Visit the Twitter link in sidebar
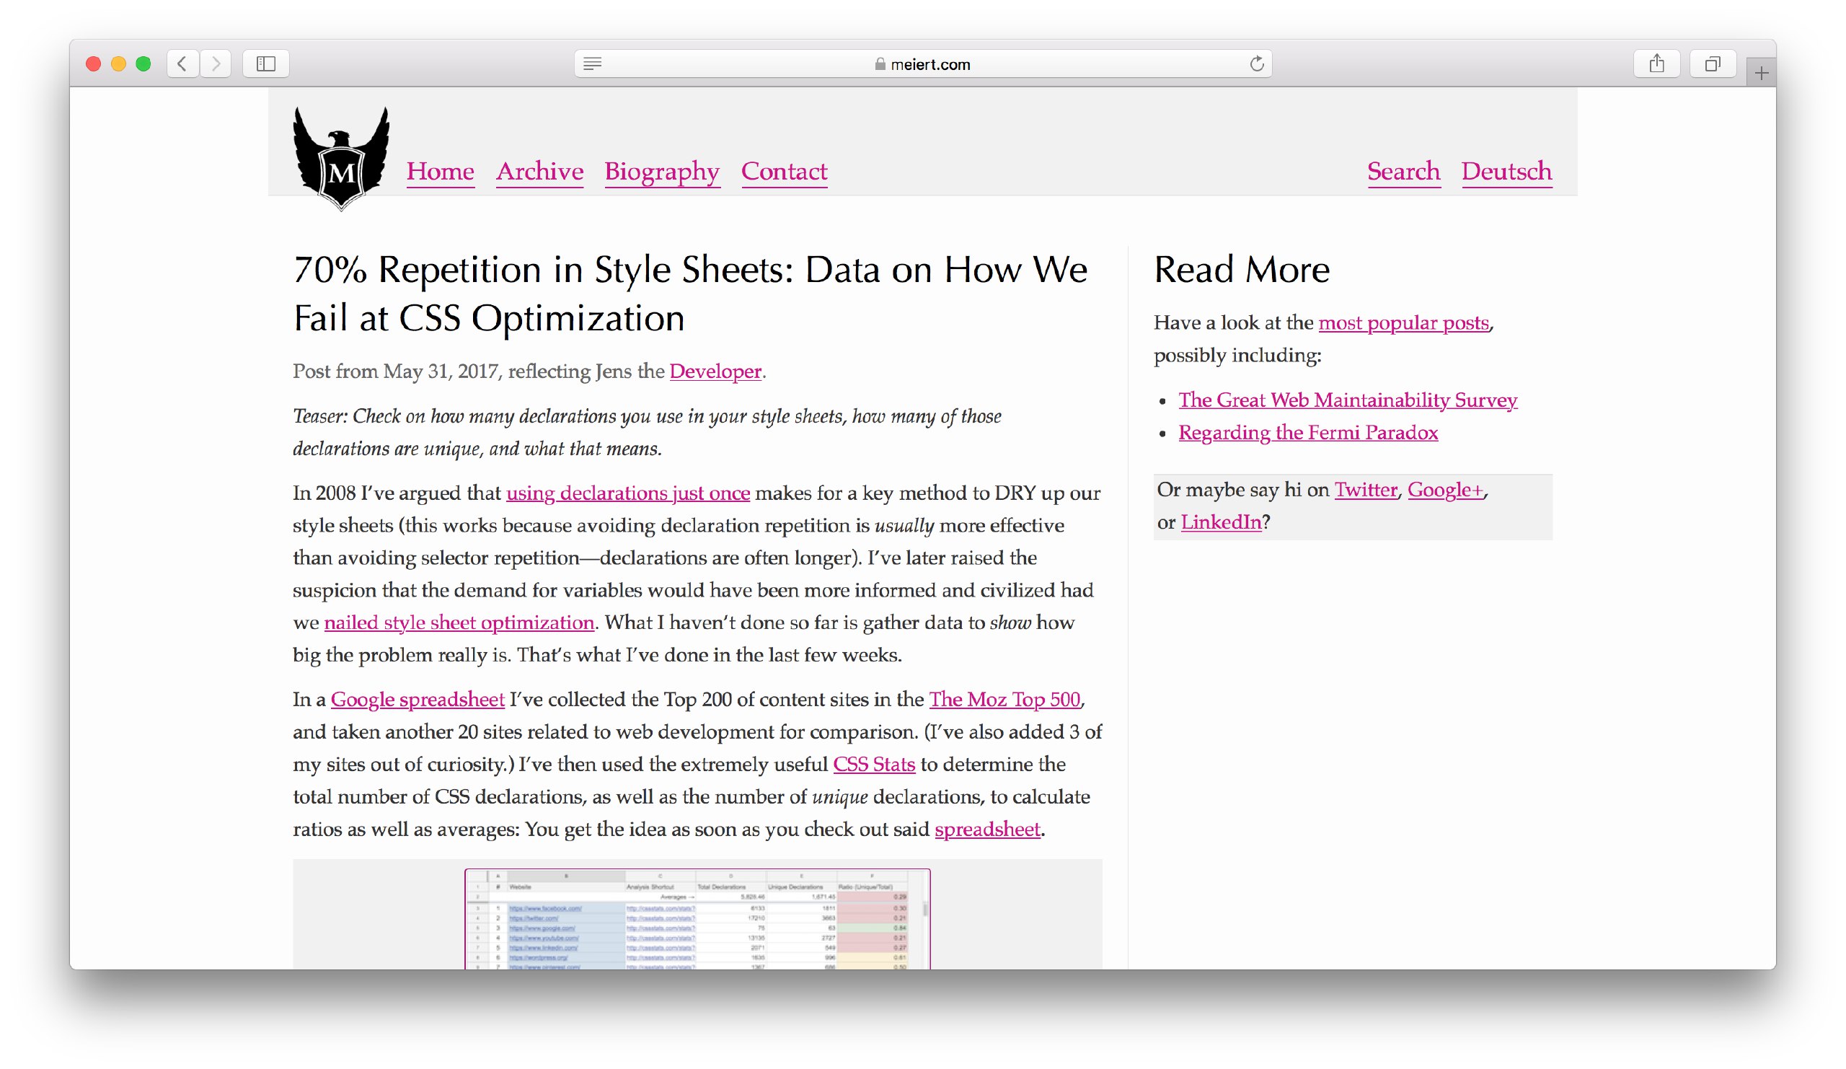 tap(1366, 490)
